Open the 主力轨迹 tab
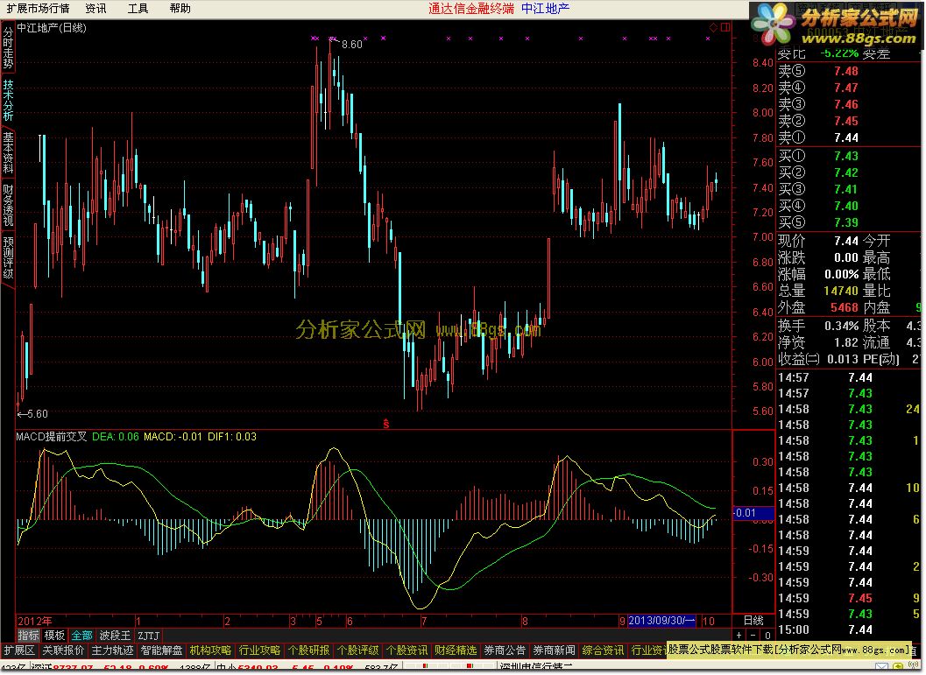 [x=112, y=650]
